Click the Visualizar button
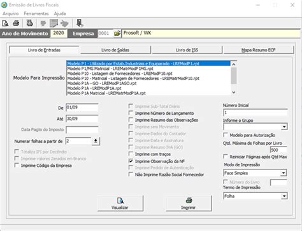 [120, 203]
